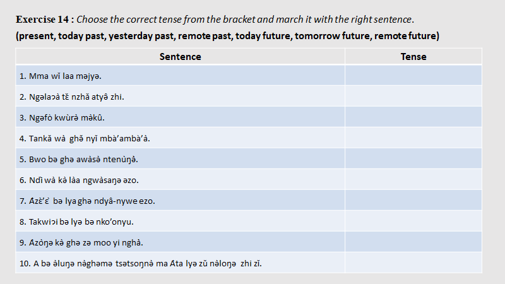Click the empty Tense cell for sentence 10

413,263
